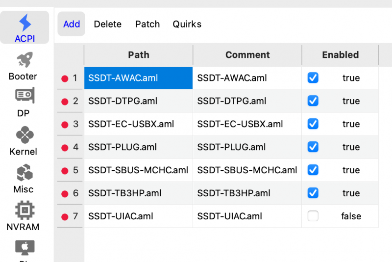This screenshot has height=262, width=392.
Task: Click the Comment column header
Action: pos(247,55)
